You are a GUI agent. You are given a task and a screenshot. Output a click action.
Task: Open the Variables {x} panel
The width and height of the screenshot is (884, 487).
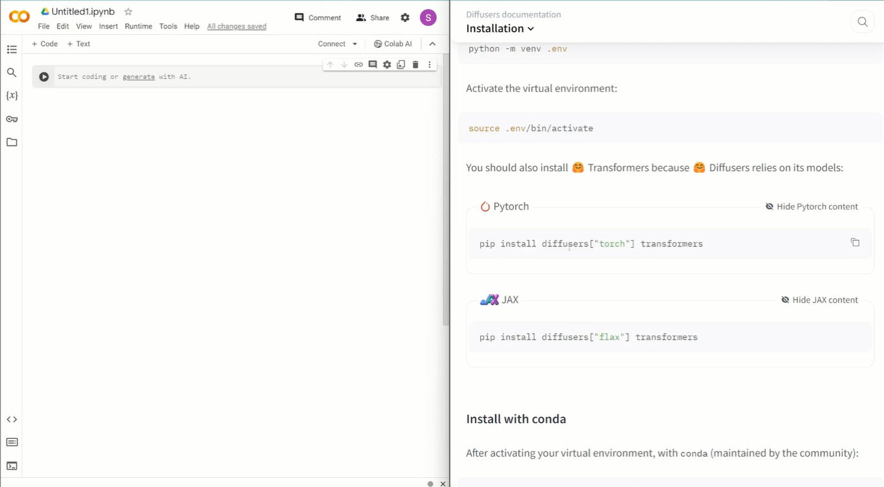point(12,96)
